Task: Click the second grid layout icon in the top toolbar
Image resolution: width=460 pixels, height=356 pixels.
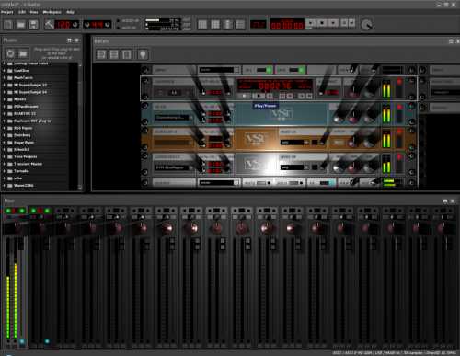Action: point(215,25)
